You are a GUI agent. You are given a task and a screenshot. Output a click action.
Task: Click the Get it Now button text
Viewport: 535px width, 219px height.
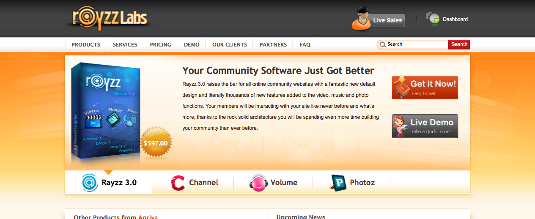[433, 83]
